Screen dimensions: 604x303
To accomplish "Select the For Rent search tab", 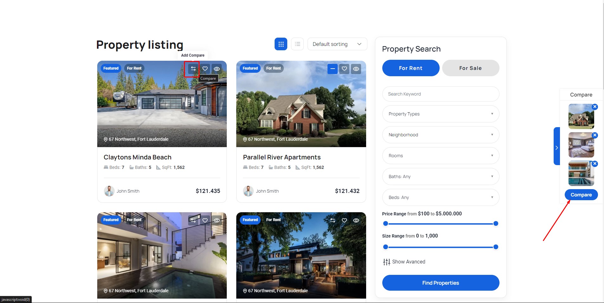I will click(411, 68).
